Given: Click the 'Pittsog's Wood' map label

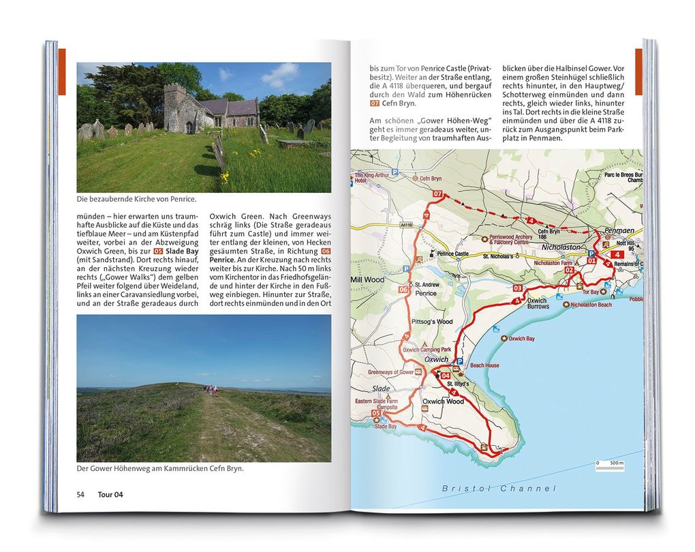Looking at the screenshot, I should (x=432, y=322).
